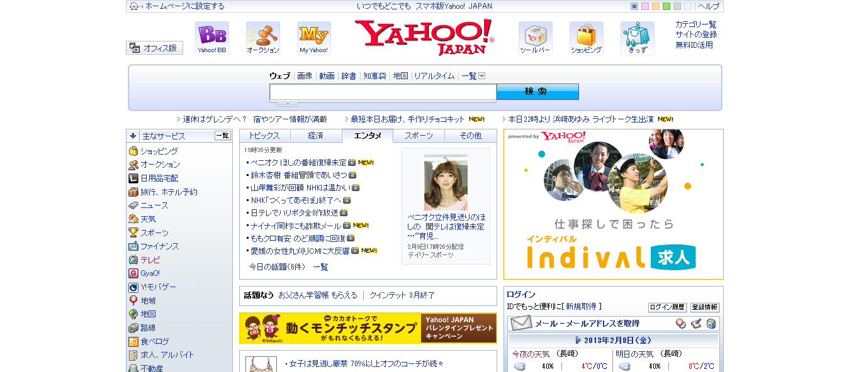Screen dimensions: 849x372
Task: Click 天気 weather icon in sidebar
Action: tap(133, 219)
